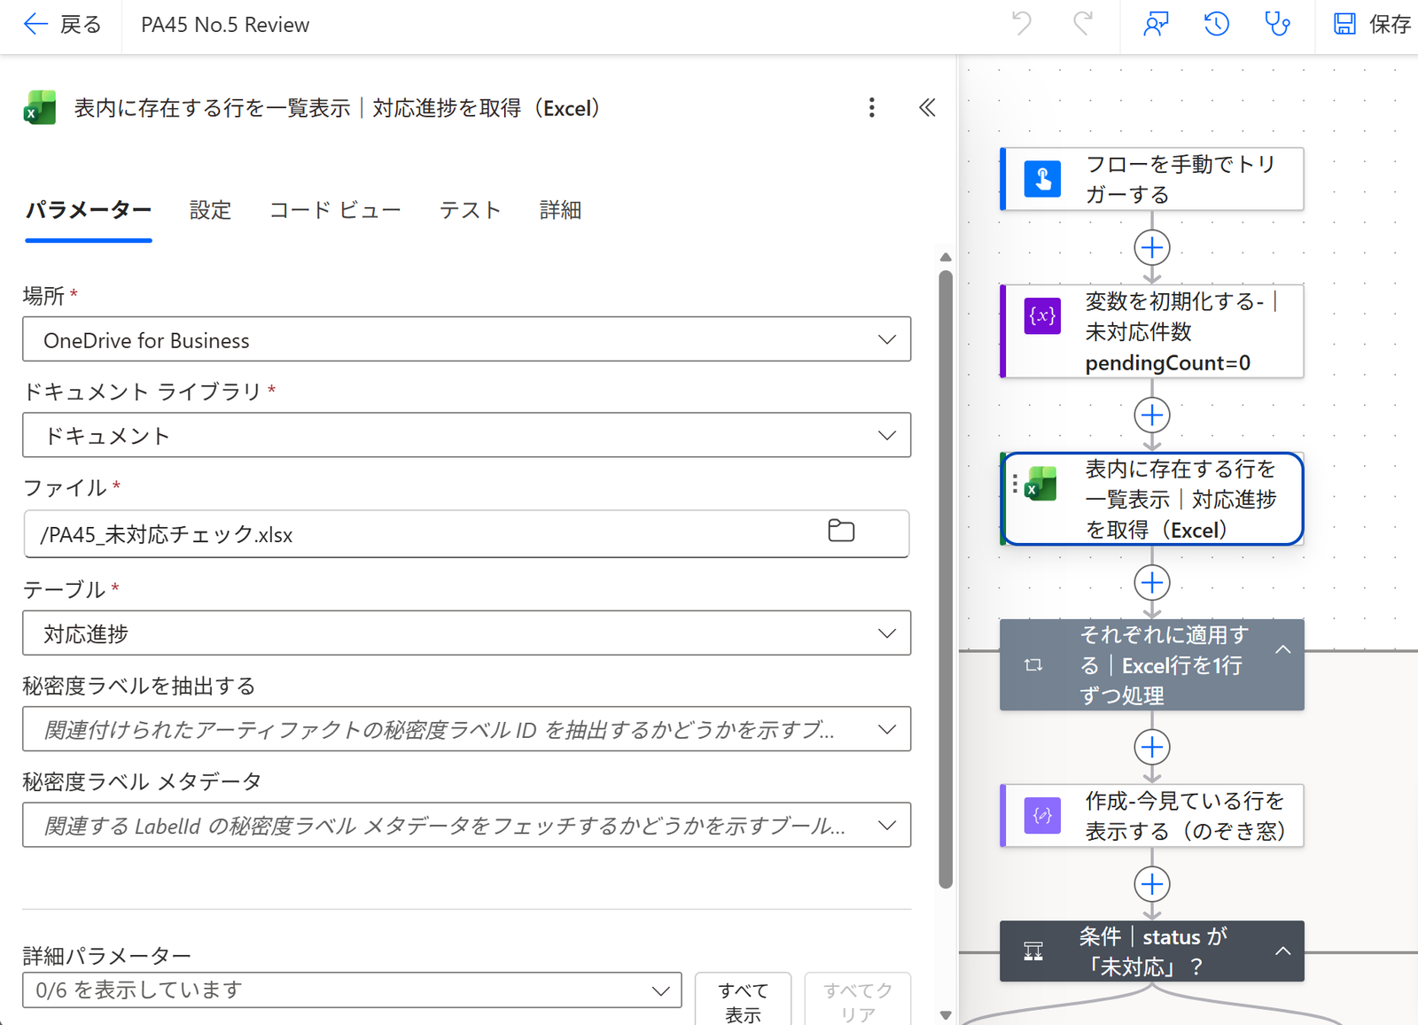The image size is (1418, 1025).
Task: Add step after 作成 compose card
Action: pyautogui.click(x=1152, y=884)
